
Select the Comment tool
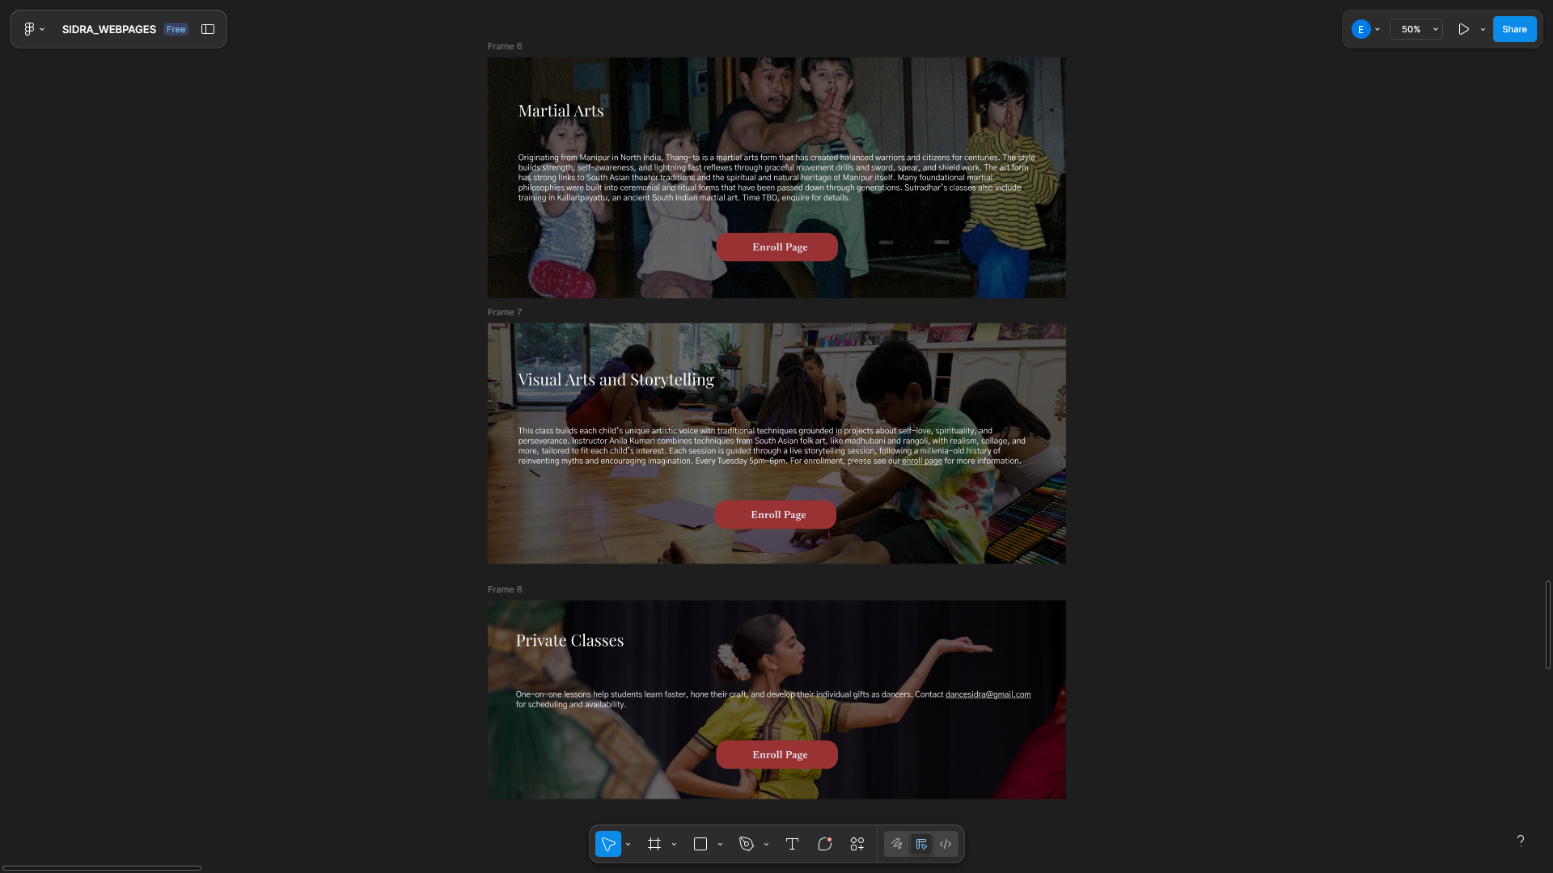tap(825, 844)
